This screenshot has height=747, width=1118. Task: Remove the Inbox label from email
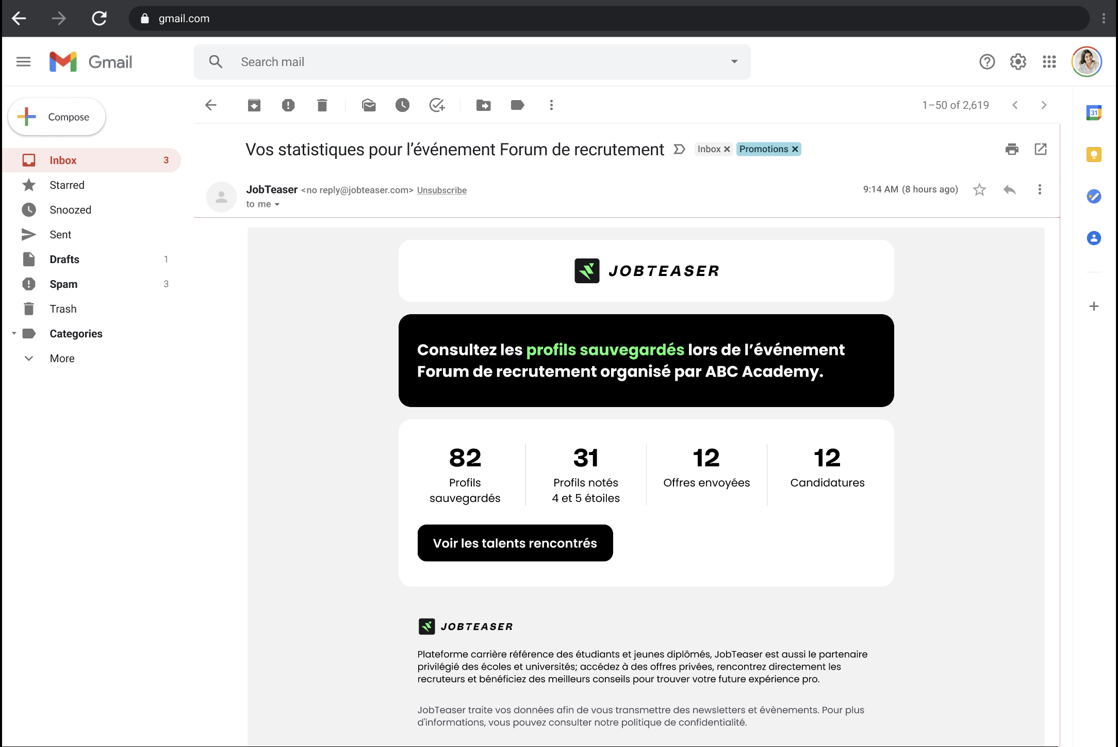click(x=727, y=149)
